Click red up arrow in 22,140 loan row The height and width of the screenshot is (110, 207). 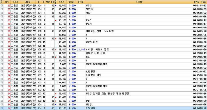pos(55,50)
